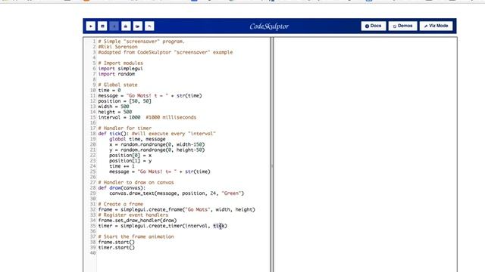
Task: Click the 'frame.set_draw_handler(draw)' line
Action: tap(137, 221)
